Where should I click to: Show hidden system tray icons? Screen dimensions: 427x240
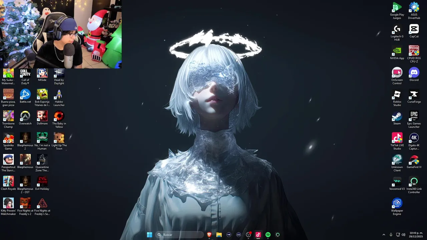[384, 235]
